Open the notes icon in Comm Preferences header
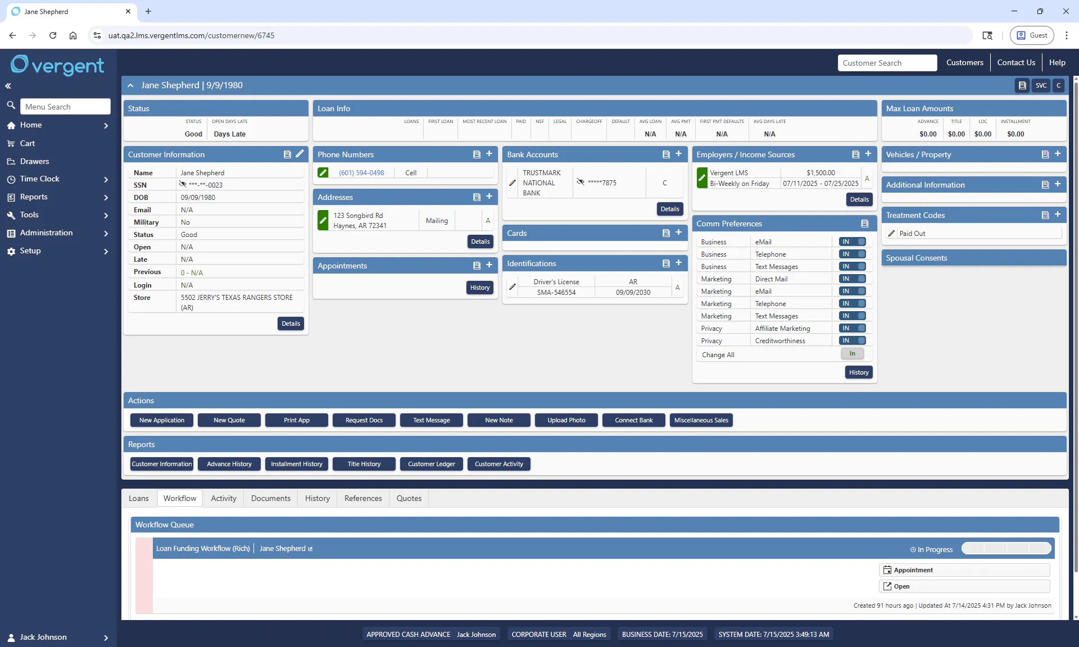The width and height of the screenshot is (1079, 647). [865, 224]
